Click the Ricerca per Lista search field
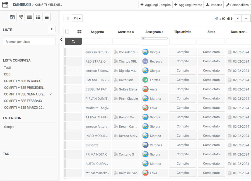Image resolution: width=251 pixels, height=181 pixels. 29,42
